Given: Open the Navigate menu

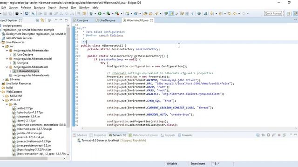Looking at the screenshot, I should click(x=40, y=7).
